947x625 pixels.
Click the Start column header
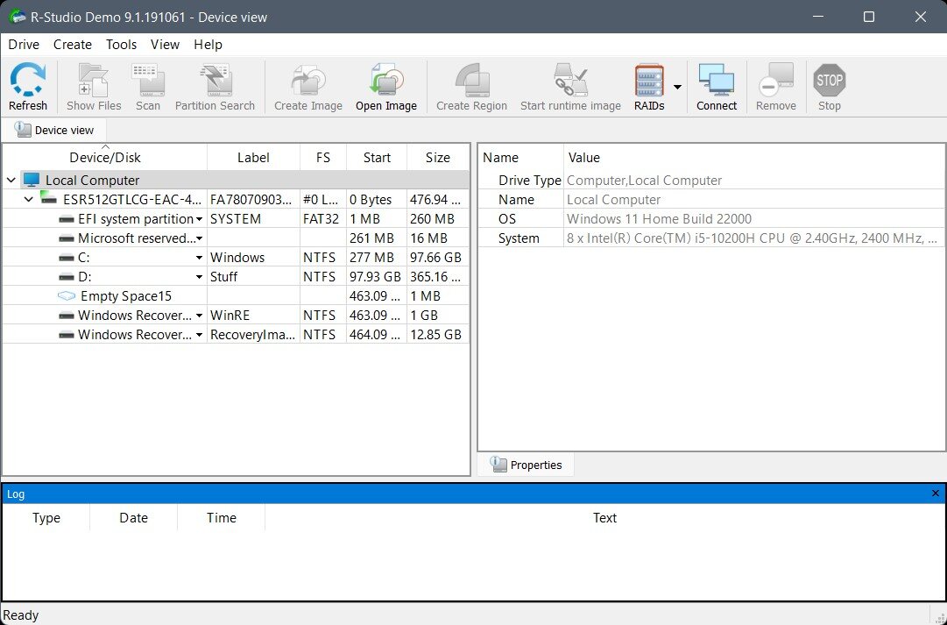click(377, 157)
